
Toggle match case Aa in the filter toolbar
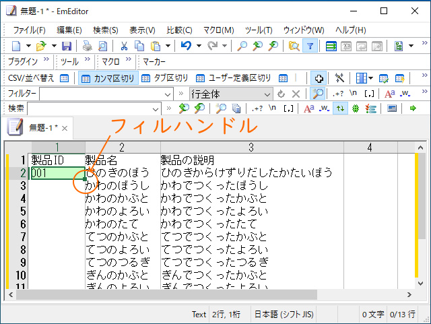tap(389, 94)
